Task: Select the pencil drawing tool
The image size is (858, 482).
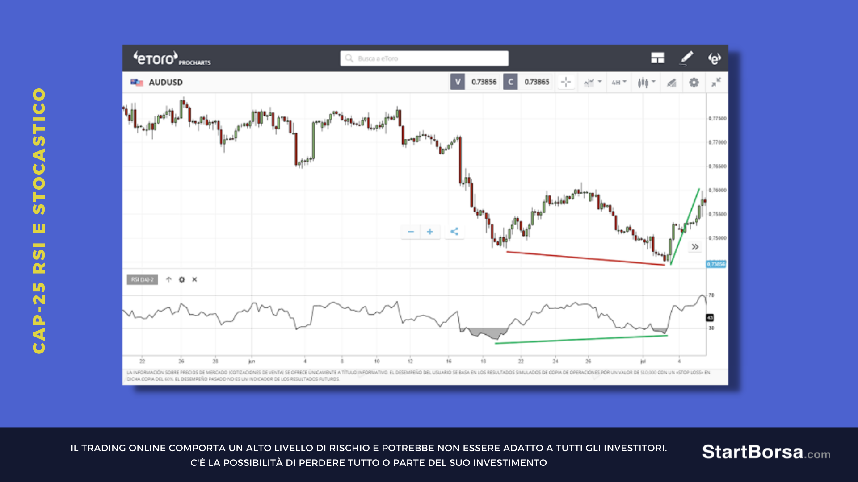Action: pos(686,58)
